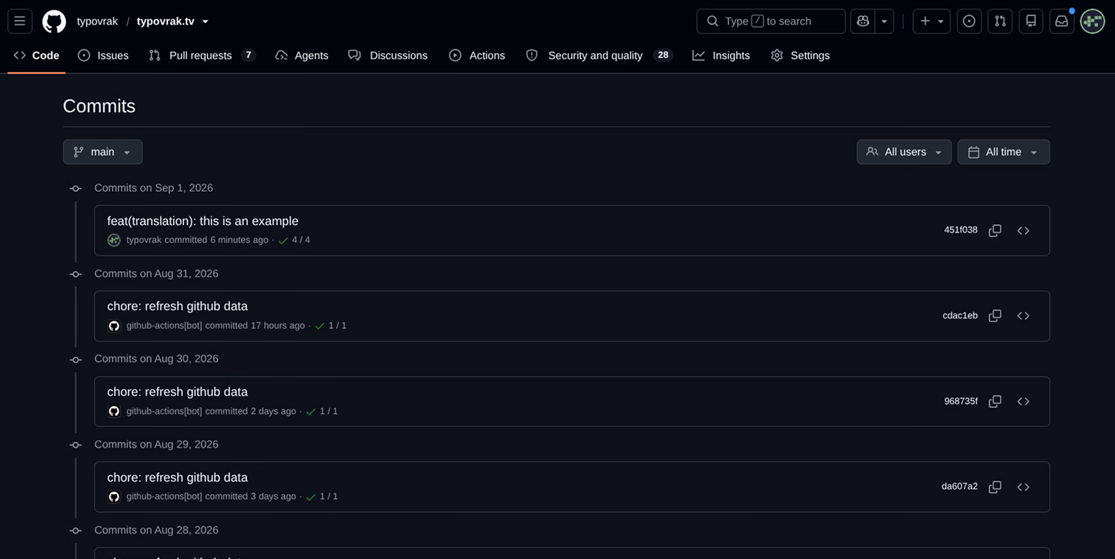Open the Create new plus menu
The image size is (1115, 559).
pyautogui.click(x=931, y=21)
